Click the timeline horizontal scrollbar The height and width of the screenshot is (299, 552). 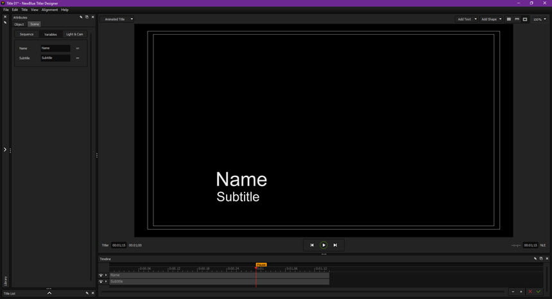[x=303, y=291]
